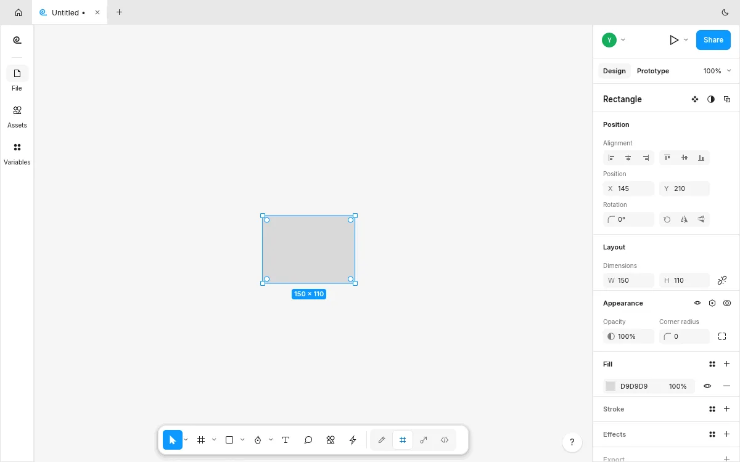The width and height of the screenshot is (740, 462).
Task: Open the File panel
Action: [x=17, y=79]
